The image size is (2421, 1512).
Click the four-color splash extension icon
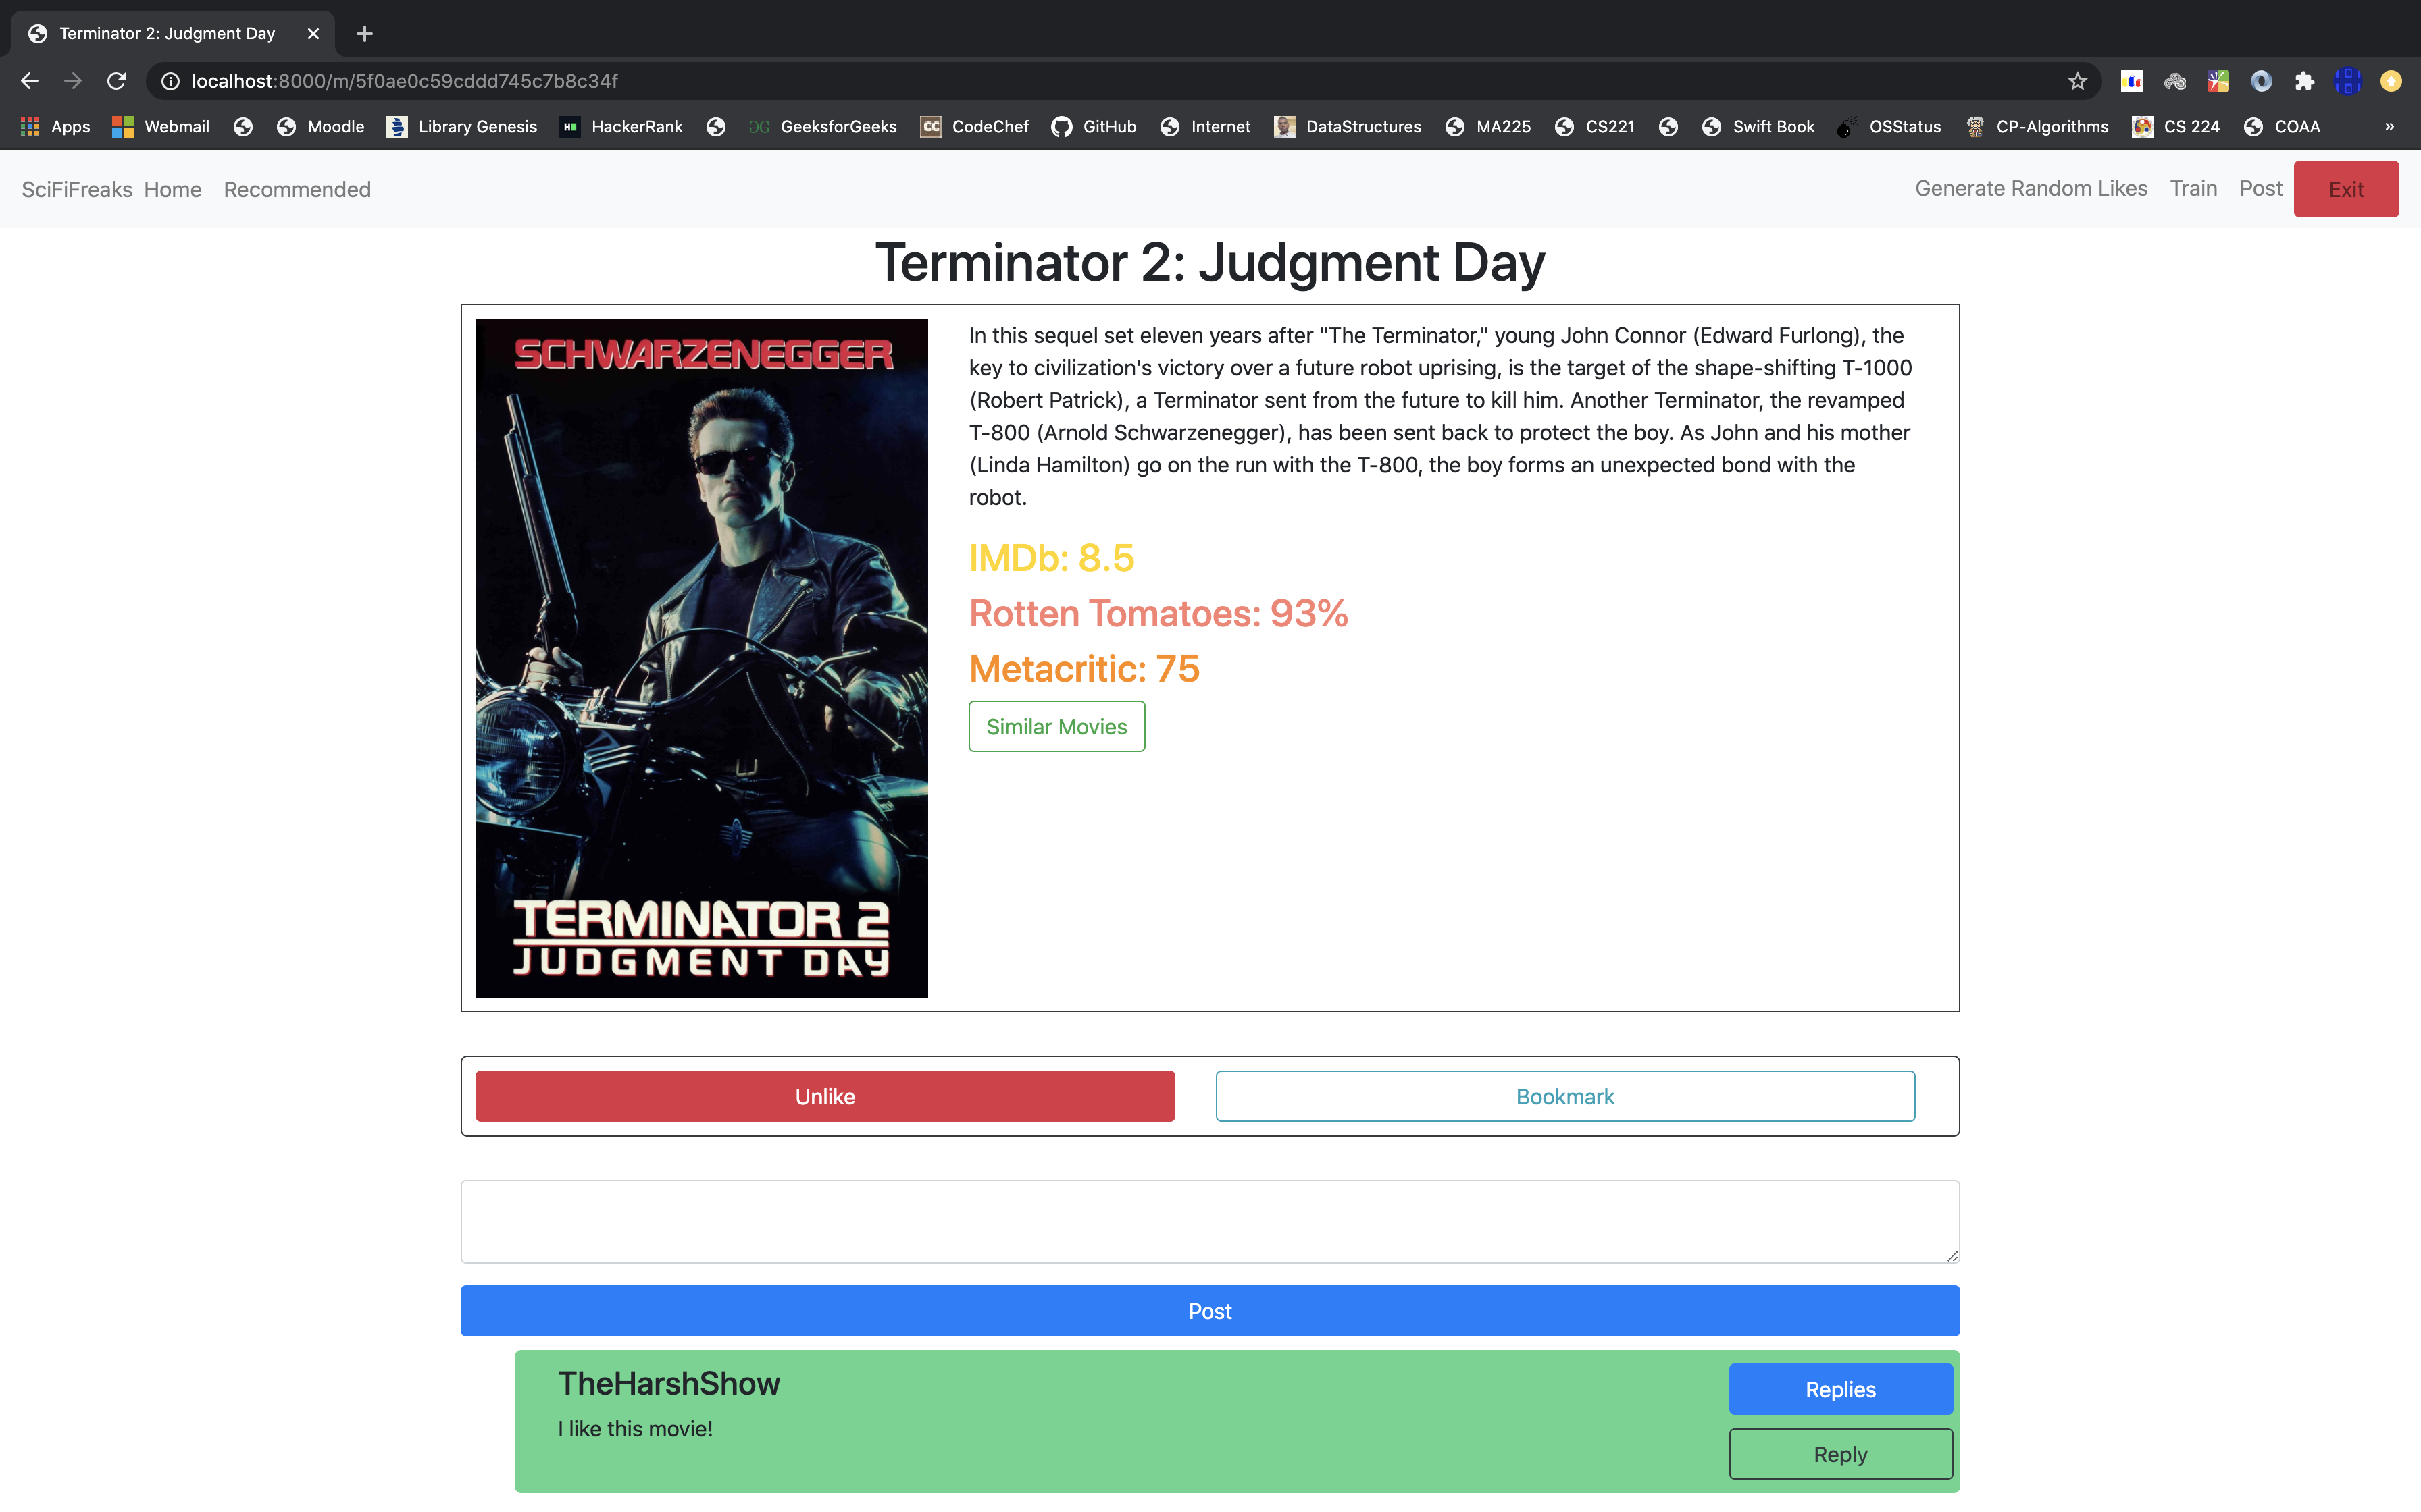2218,81
